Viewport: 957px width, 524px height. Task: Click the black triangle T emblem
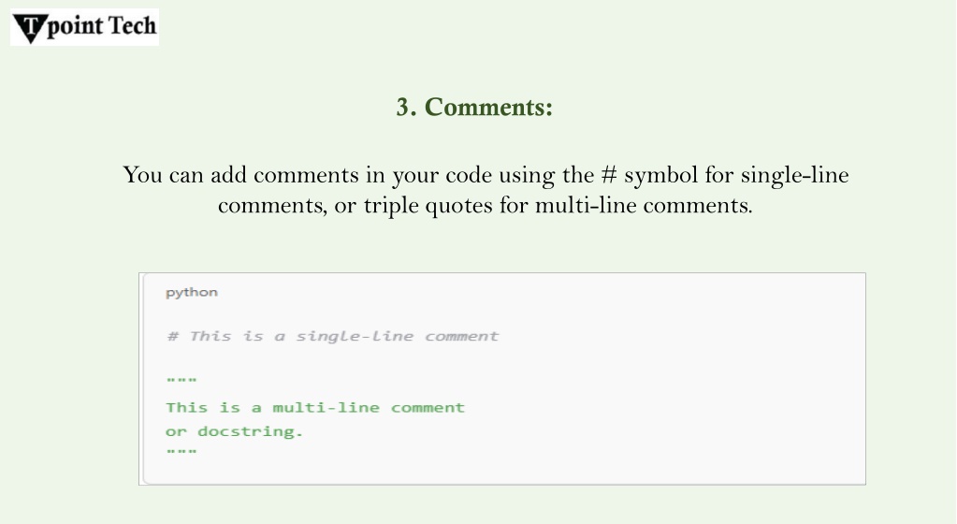click(29, 28)
